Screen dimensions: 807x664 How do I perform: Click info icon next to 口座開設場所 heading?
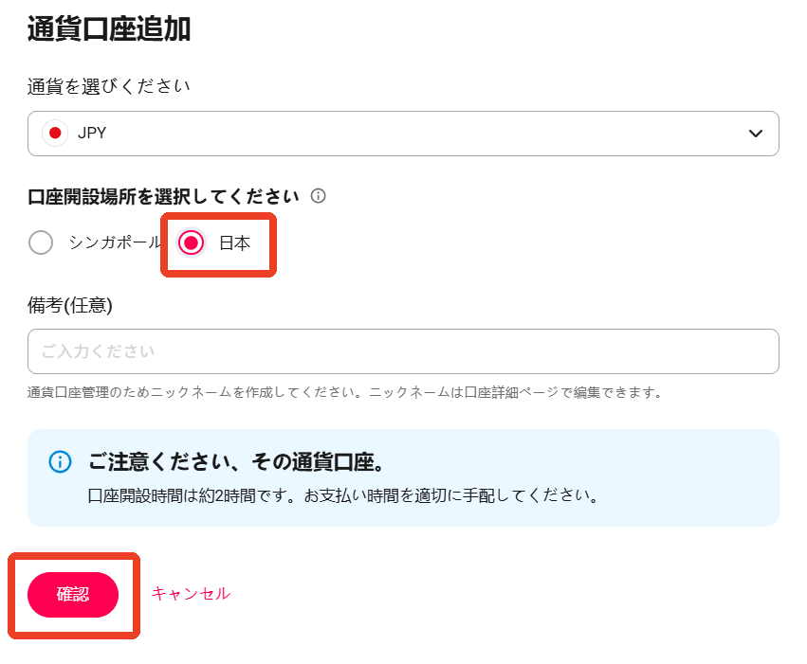point(318,196)
